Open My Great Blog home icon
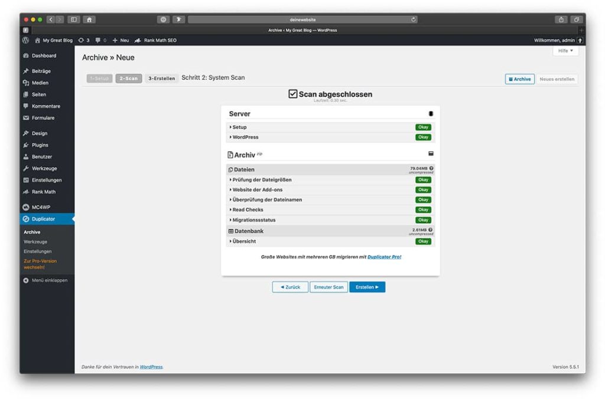The width and height of the screenshot is (605, 399). click(37, 40)
